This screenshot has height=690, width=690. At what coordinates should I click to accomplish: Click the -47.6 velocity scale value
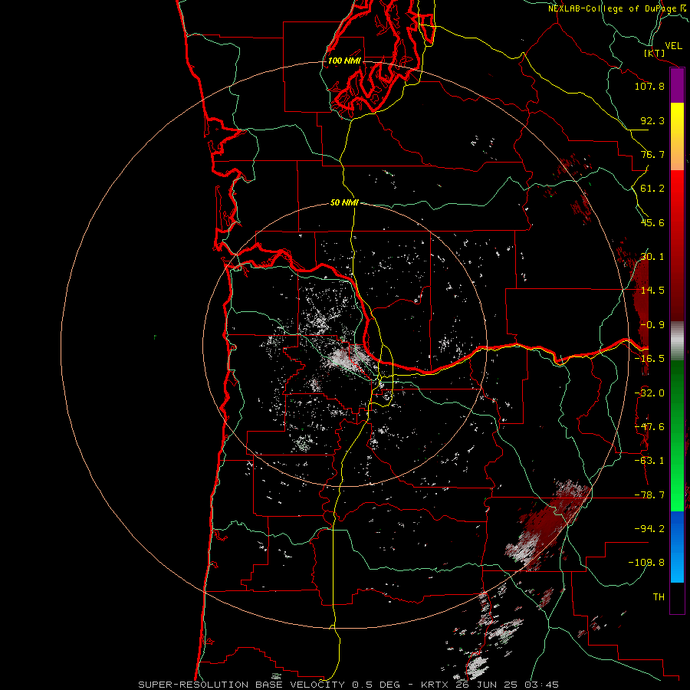649,427
